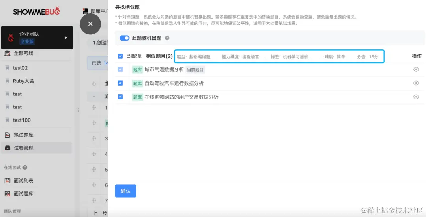Click the 在线购物网站的用户交易数据分析 question title
Viewport: 426px width, 217px height.
click(x=181, y=97)
